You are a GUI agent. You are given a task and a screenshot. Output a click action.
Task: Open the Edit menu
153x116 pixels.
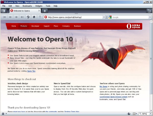click(10, 6)
